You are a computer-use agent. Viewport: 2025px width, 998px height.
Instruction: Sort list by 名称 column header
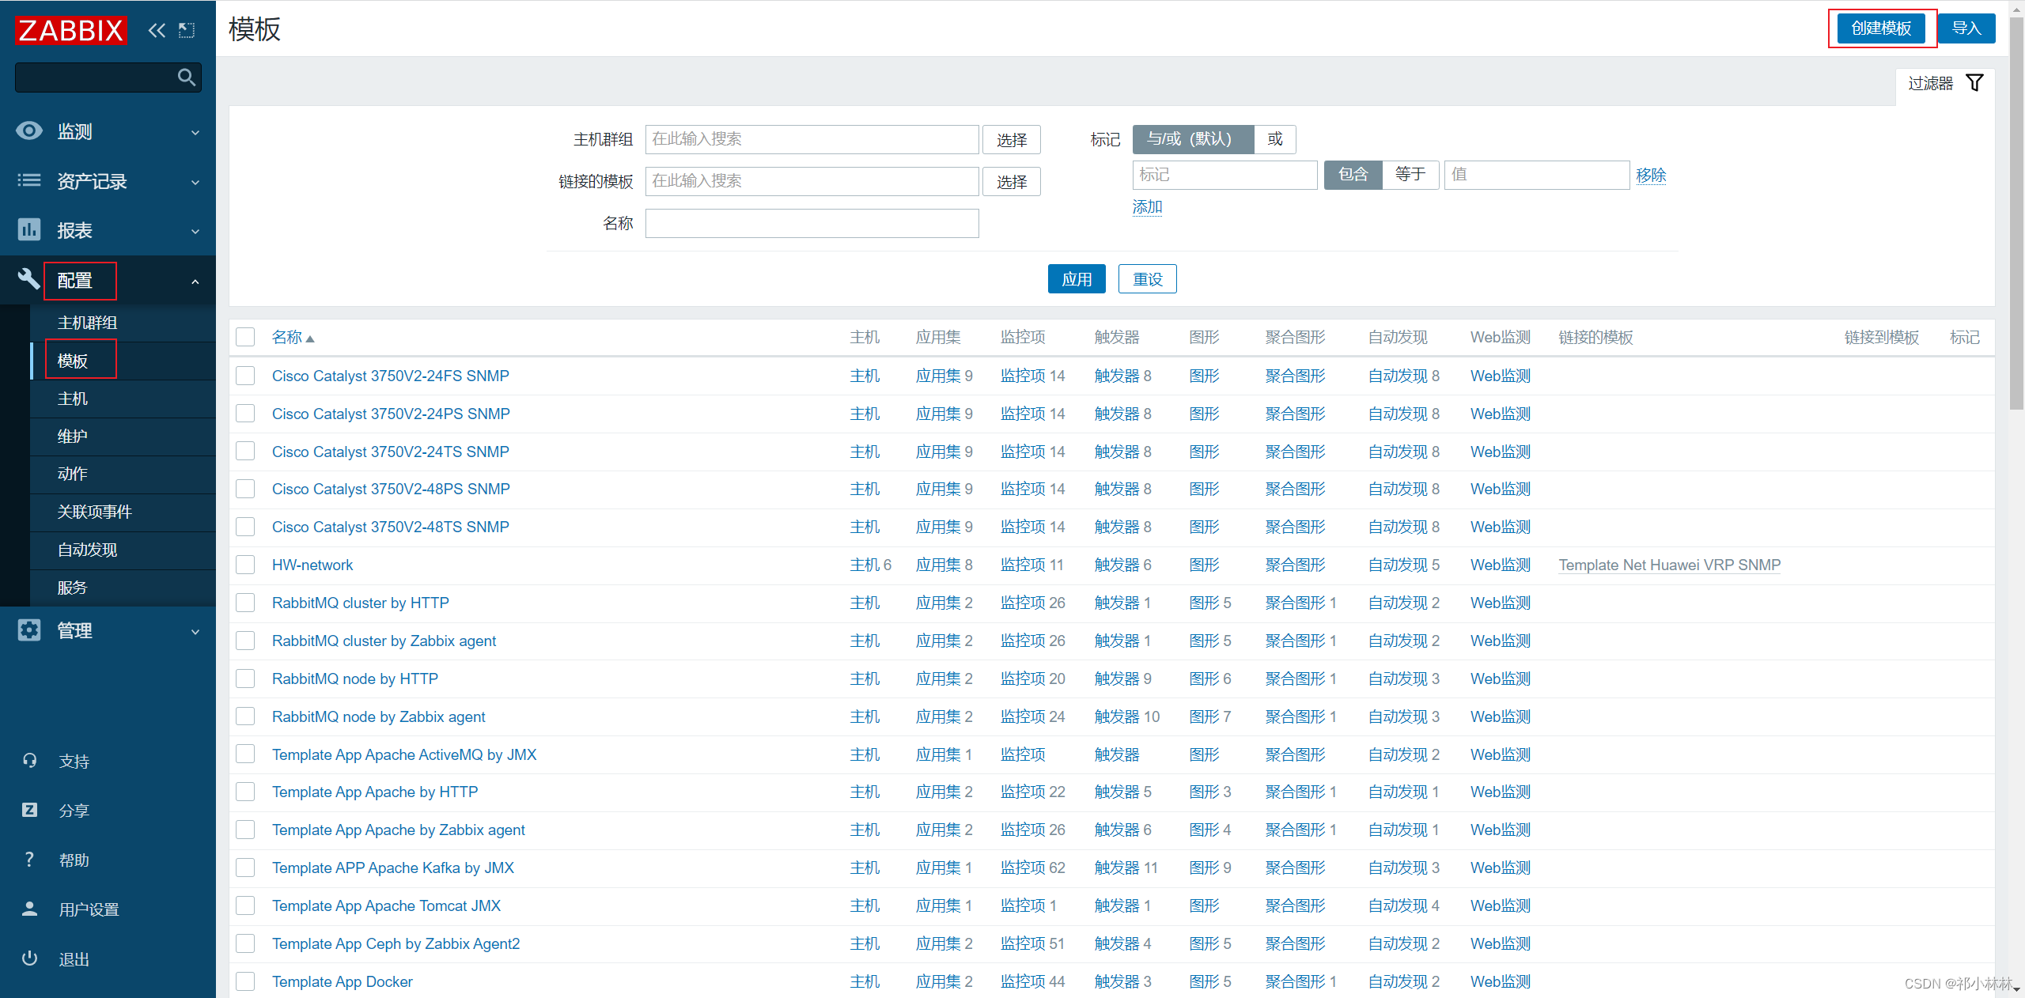287,338
